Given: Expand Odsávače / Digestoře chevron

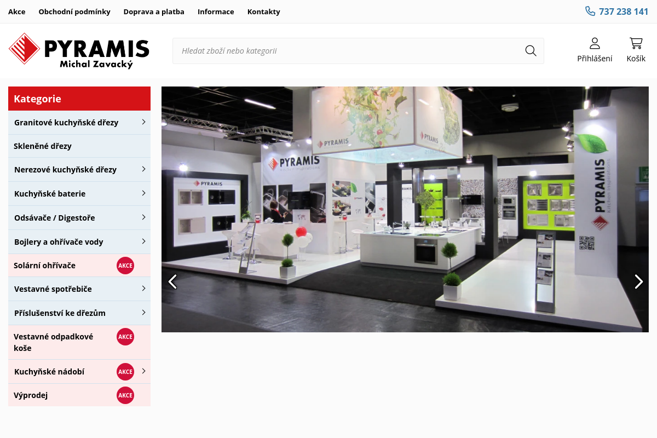Looking at the screenshot, I should coord(143,217).
